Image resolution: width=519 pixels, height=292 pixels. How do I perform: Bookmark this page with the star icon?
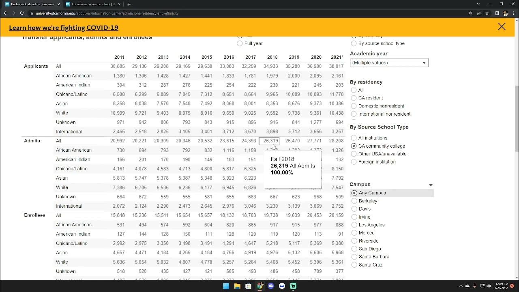pyautogui.click(x=487, y=13)
